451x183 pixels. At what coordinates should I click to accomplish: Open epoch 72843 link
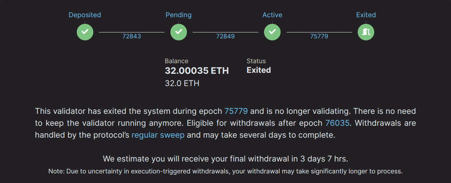(x=132, y=36)
